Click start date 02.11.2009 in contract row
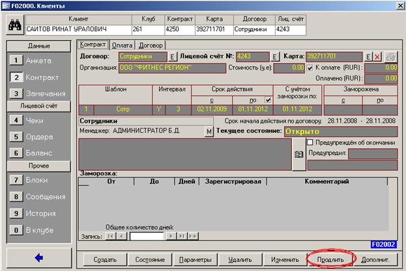The width and height of the screenshot is (406, 271). [x=212, y=109]
